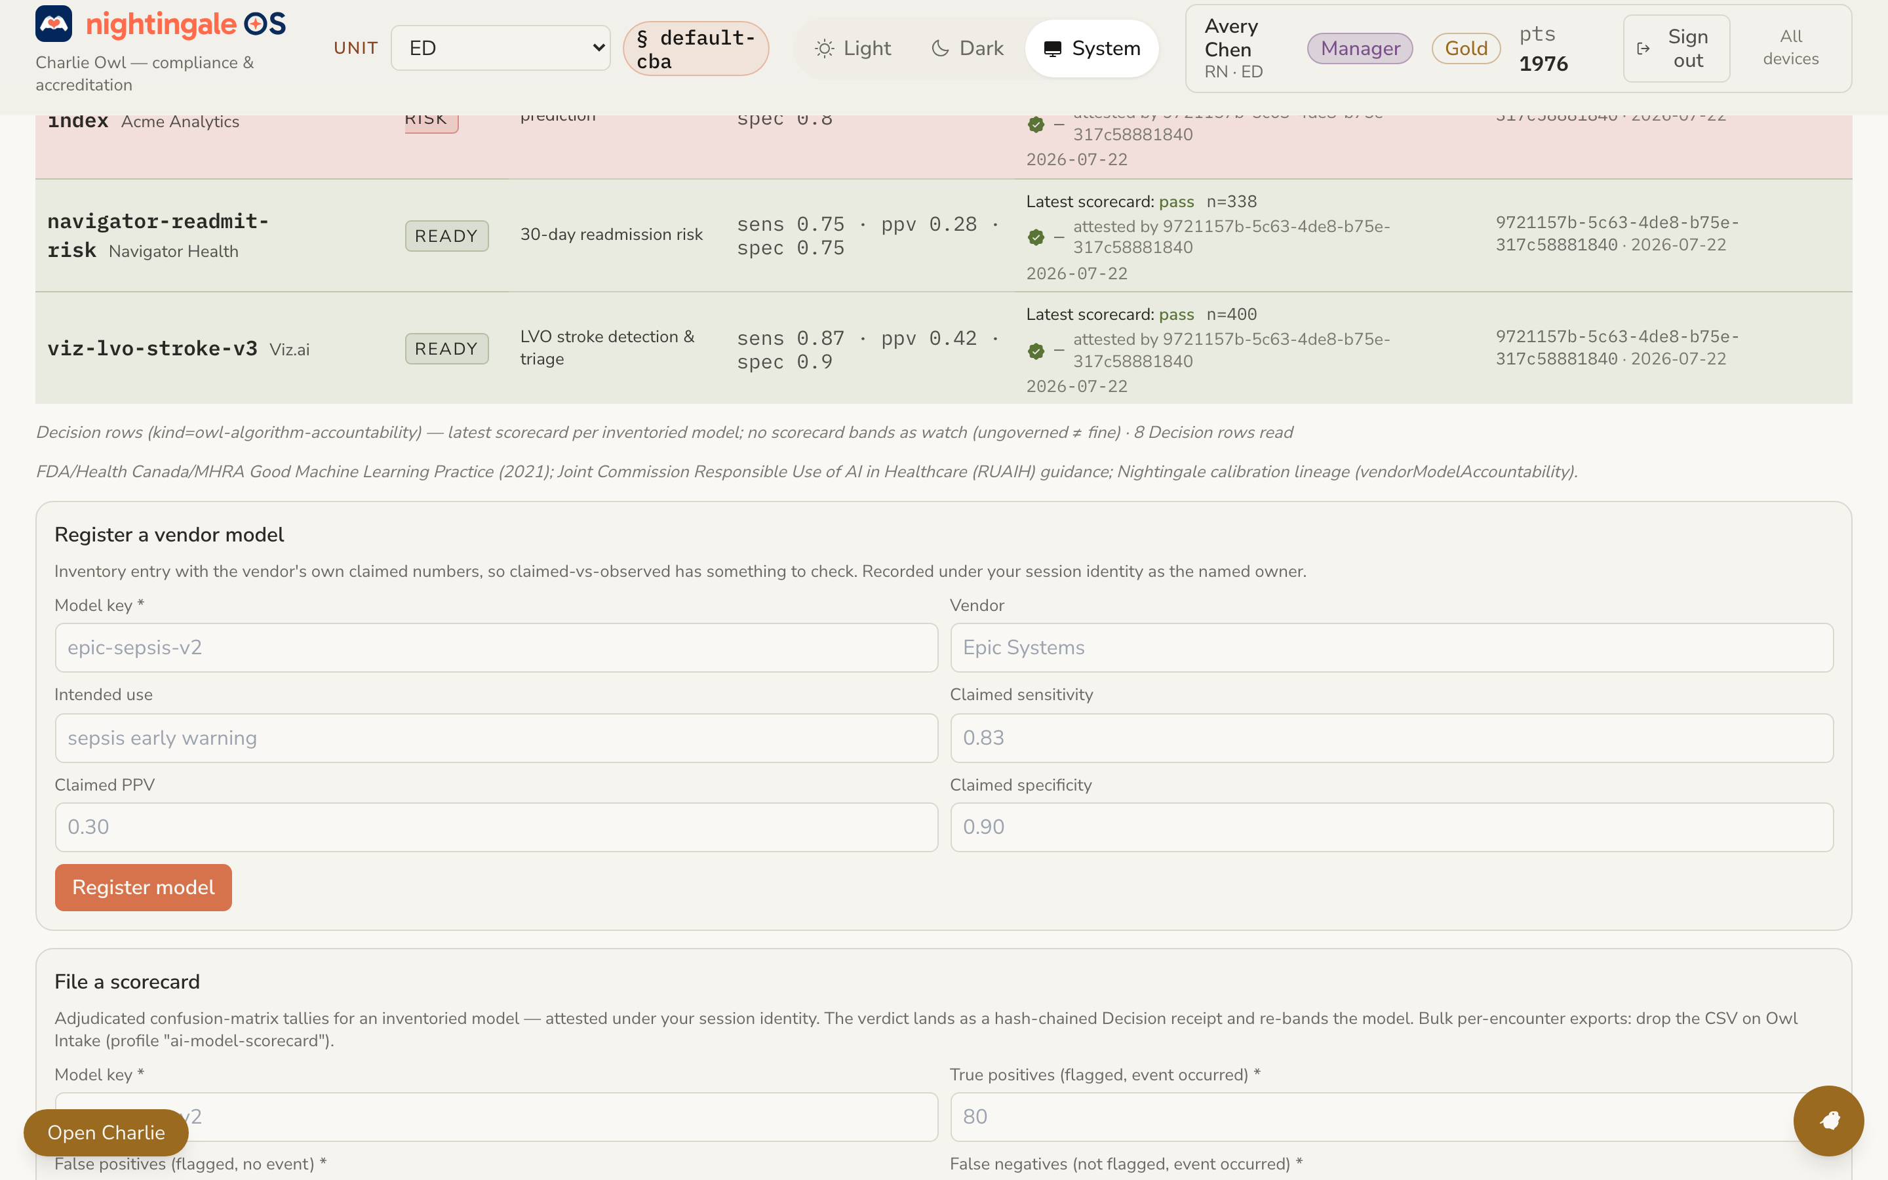Screen dimensions: 1888x1180
Task: Focus the True positives field in scorecard form
Action: pyautogui.click(x=1392, y=1117)
